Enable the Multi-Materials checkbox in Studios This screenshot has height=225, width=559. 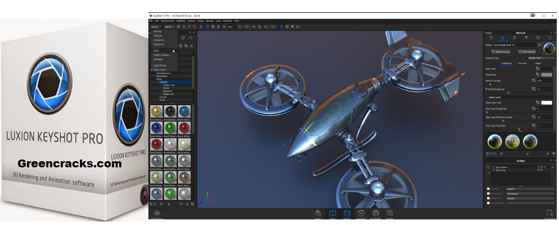pyautogui.click(x=488, y=203)
